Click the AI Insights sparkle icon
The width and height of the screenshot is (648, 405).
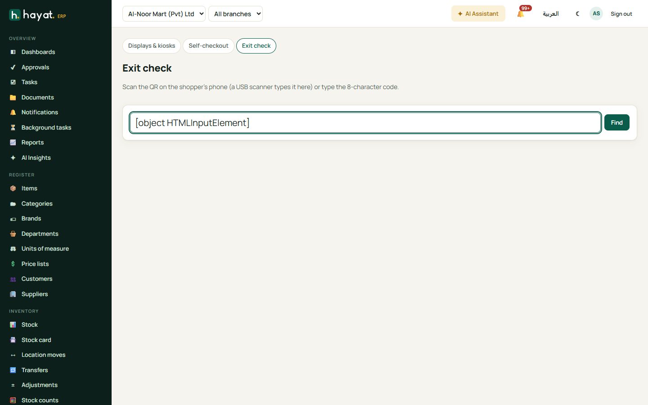point(13,158)
